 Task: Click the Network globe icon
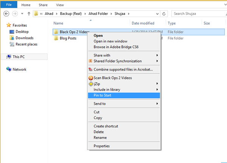point(9,69)
